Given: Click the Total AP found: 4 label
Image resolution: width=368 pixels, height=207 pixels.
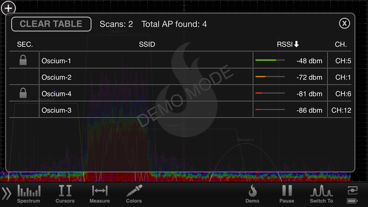Looking at the screenshot, I should pos(174,24).
